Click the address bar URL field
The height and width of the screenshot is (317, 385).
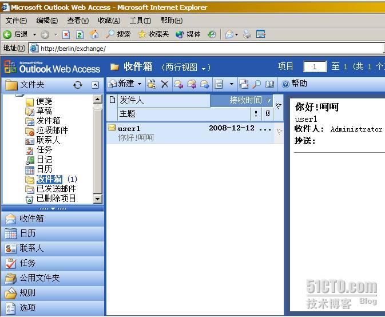[x=206, y=49]
